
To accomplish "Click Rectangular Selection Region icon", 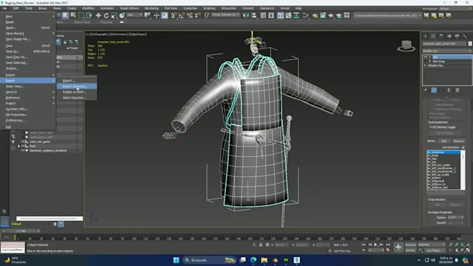I will [81, 15].
